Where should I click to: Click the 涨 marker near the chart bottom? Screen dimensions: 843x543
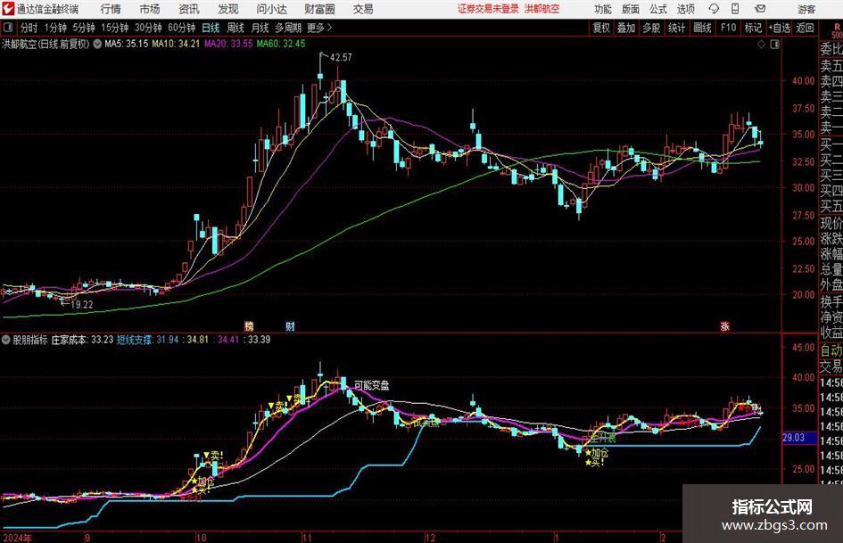(x=724, y=325)
